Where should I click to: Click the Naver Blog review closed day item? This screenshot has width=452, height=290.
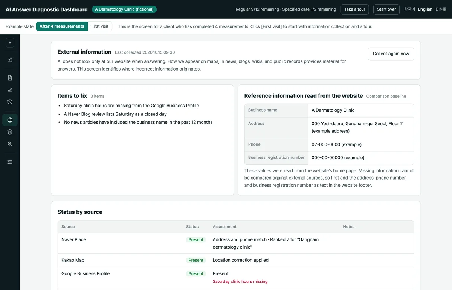point(115,114)
